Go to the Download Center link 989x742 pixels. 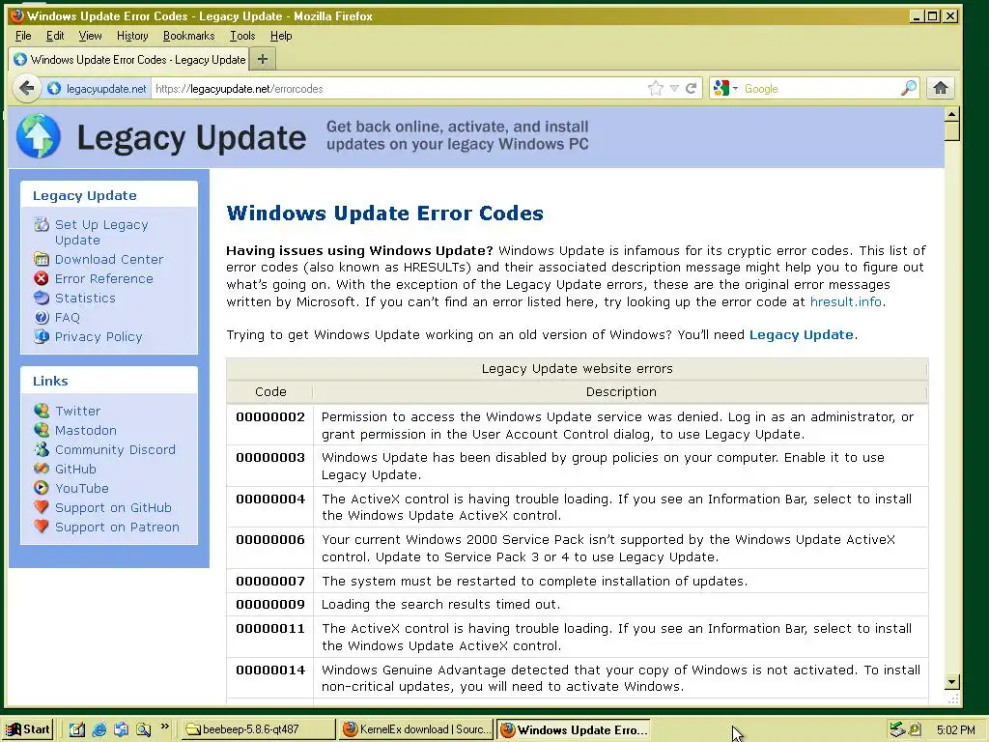click(109, 259)
